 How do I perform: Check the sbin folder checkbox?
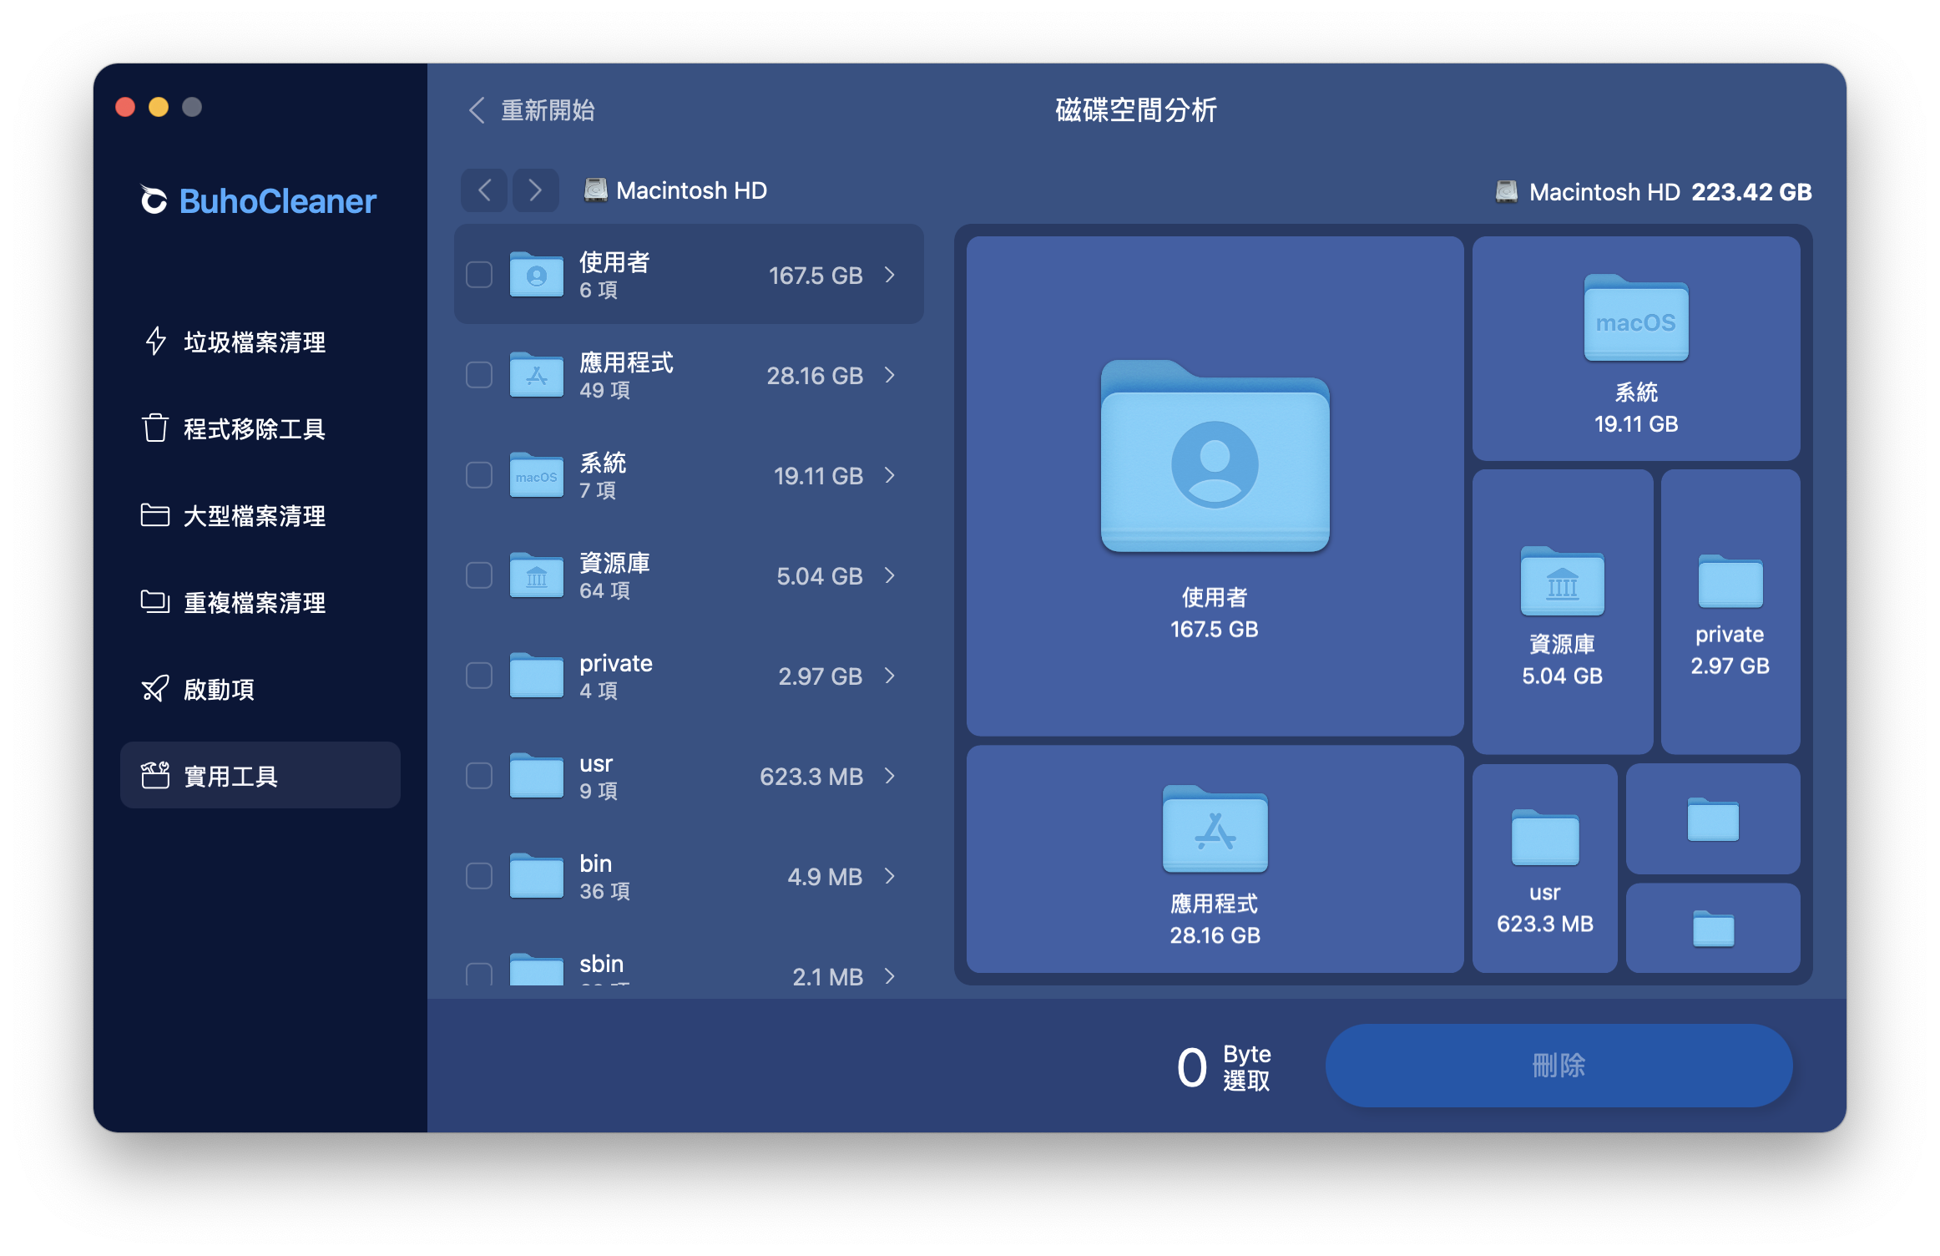(479, 975)
